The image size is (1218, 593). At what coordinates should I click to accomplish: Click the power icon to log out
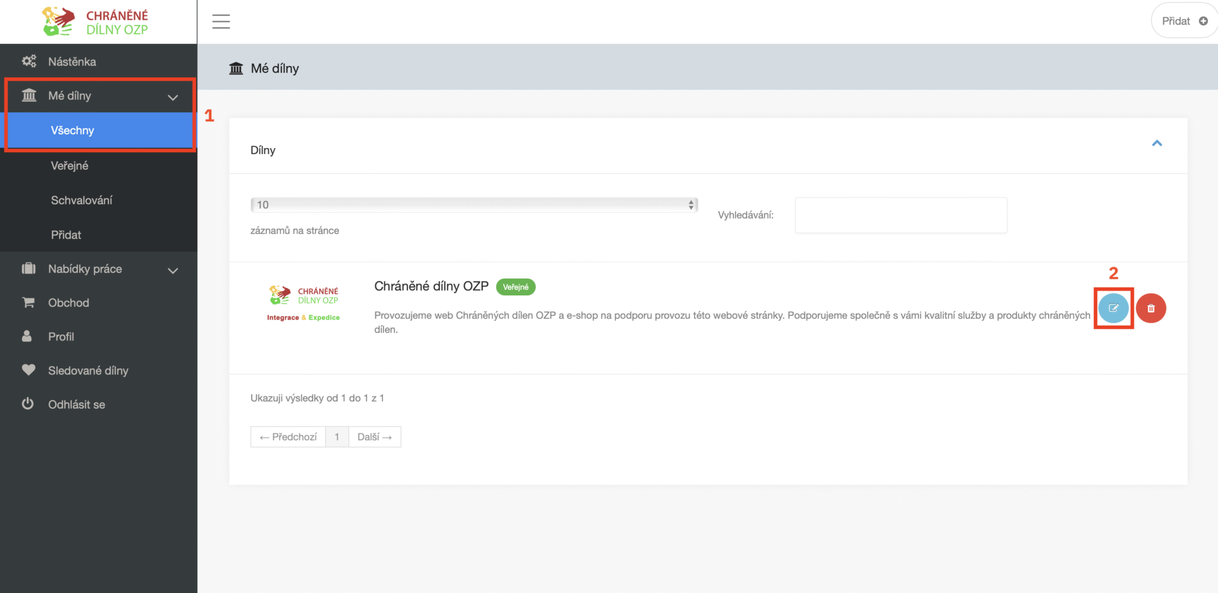[x=27, y=404]
